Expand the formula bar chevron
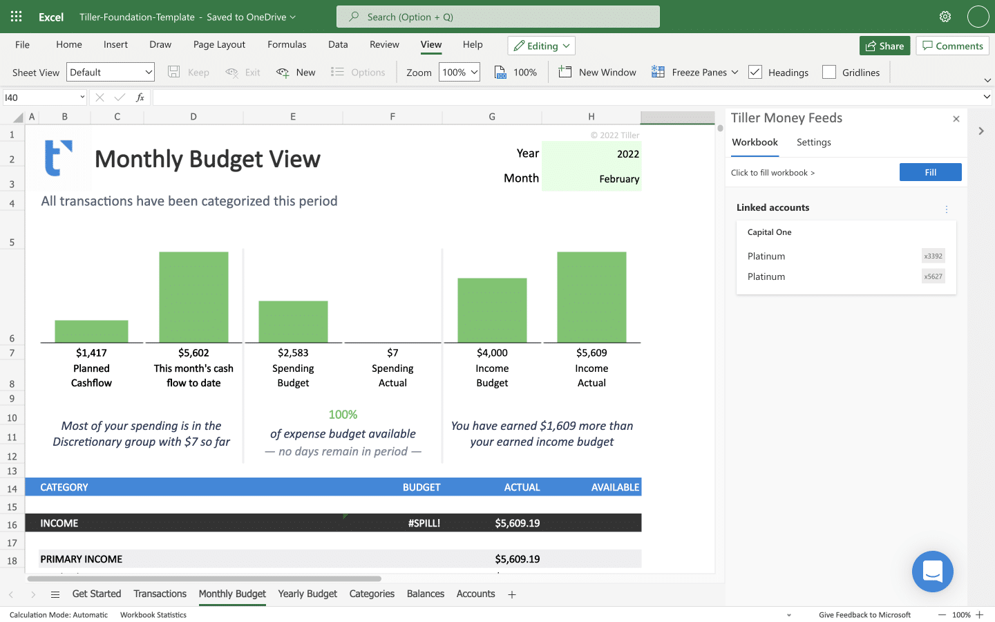The image size is (995, 622). tap(987, 97)
